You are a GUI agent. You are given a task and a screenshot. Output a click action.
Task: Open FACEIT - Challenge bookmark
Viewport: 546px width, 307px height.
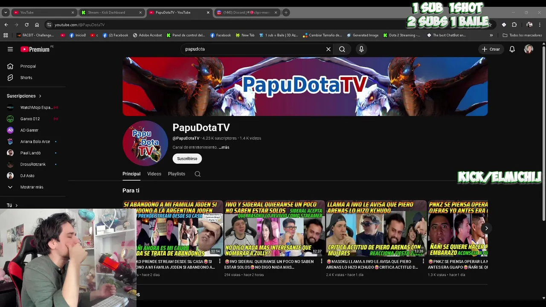click(35, 35)
